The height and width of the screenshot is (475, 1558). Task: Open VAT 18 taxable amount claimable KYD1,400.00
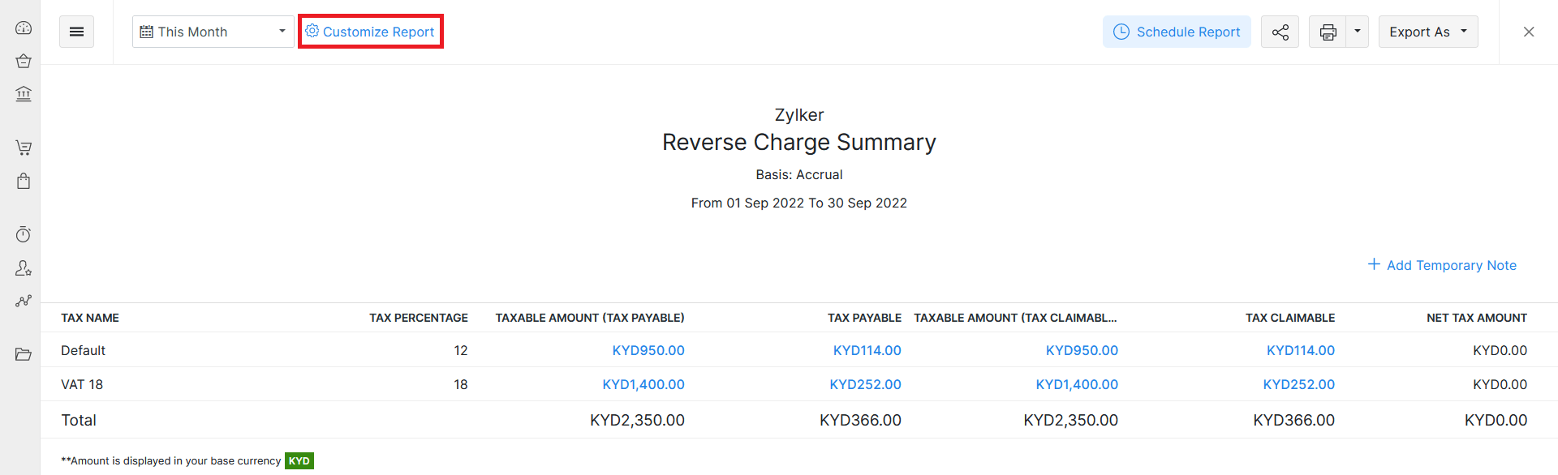coord(1077,384)
